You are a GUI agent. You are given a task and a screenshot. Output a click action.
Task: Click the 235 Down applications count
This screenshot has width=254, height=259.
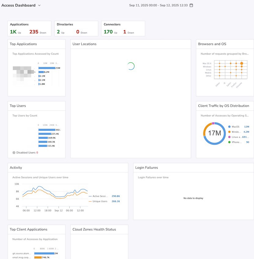(34, 32)
